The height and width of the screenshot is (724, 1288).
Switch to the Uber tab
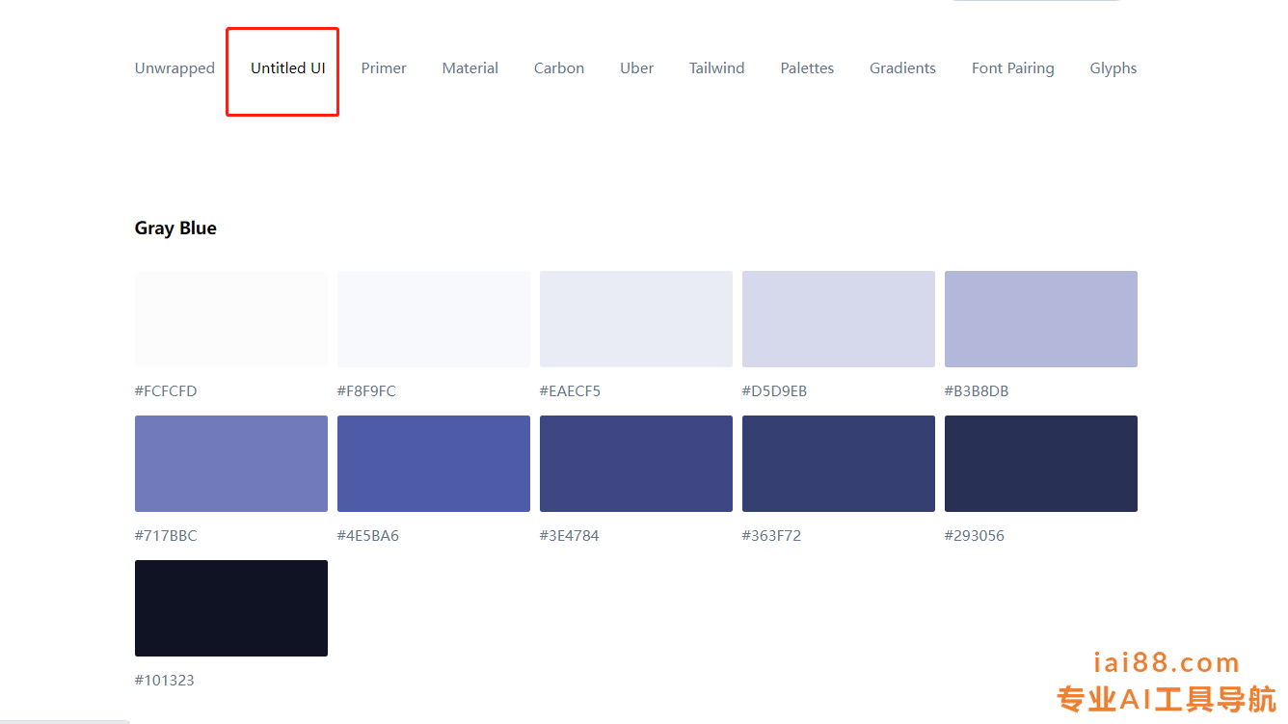tap(636, 68)
